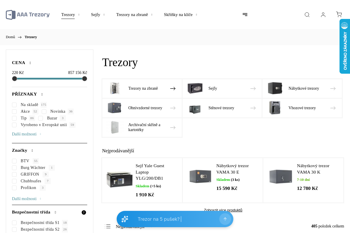Image resolution: width=350 pixels, height=233 pixels.
Task: Click the sort list icon beside Nejprodávanější
Action: coord(108,226)
